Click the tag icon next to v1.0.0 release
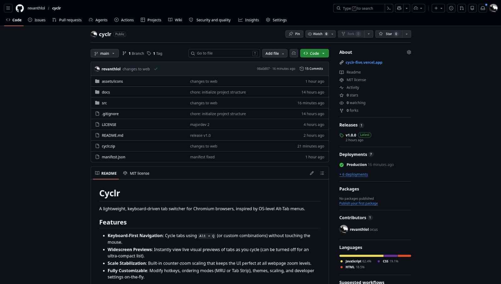 (342, 135)
